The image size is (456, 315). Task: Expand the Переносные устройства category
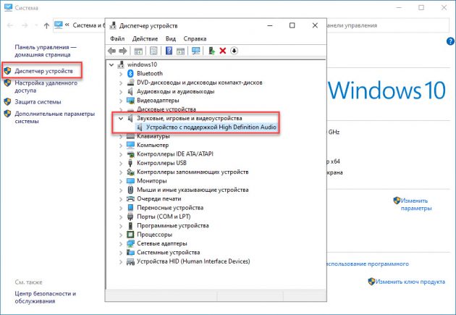[x=121, y=208]
